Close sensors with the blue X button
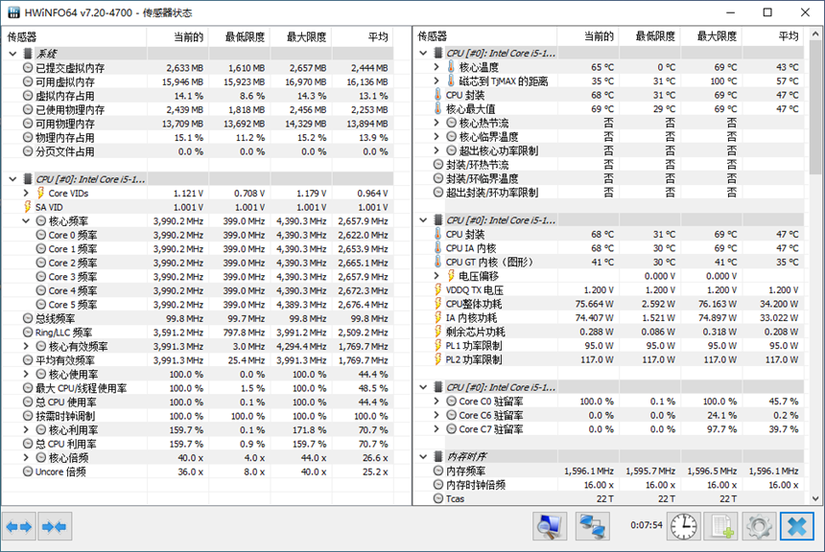 coord(797,526)
